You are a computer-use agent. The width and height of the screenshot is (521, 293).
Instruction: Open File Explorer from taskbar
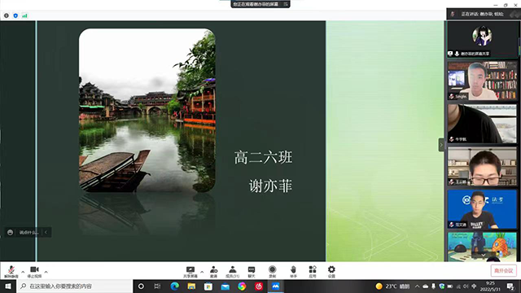pyautogui.click(x=191, y=286)
